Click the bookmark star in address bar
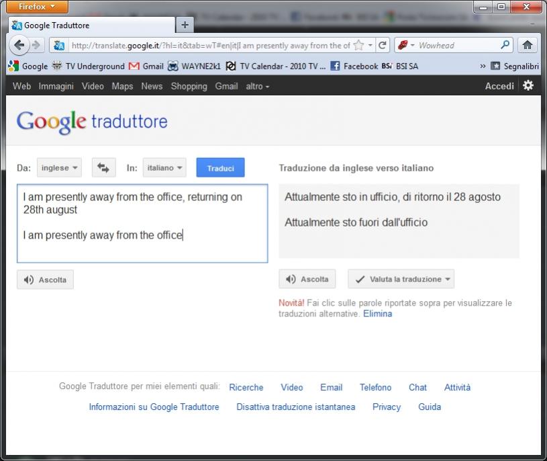The width and height of the screenshot is (547, 461). tap(358, 45)
